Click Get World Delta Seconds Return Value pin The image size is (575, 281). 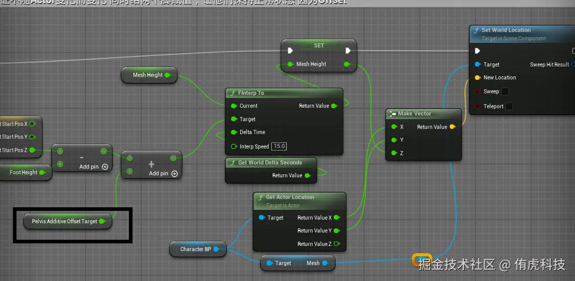[307, 176]
